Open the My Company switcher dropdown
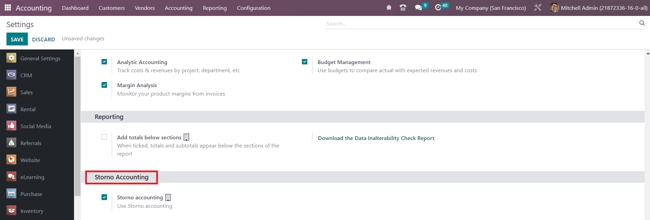The height and width of the screenshot is (220, 650). pyautogui.click(x=490, y=8)
